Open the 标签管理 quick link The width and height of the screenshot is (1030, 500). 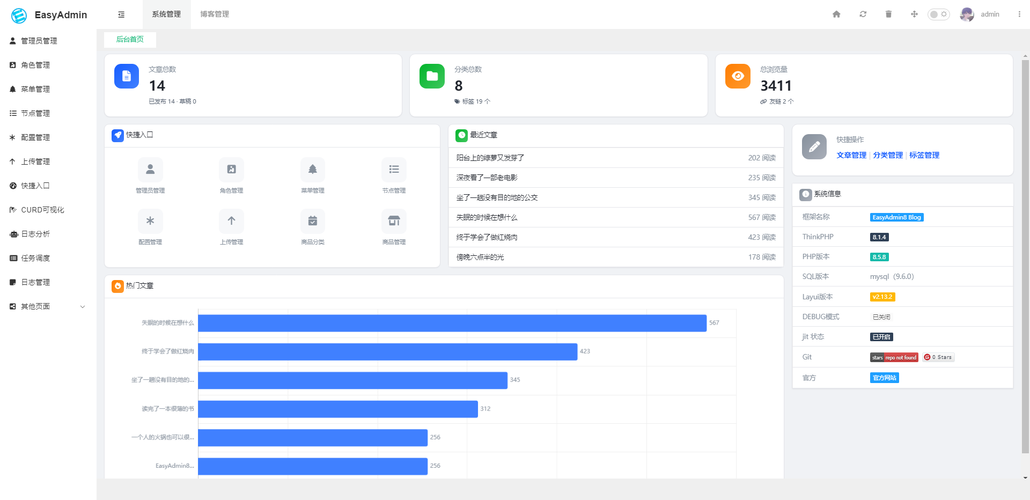click(x=924, y=155)
